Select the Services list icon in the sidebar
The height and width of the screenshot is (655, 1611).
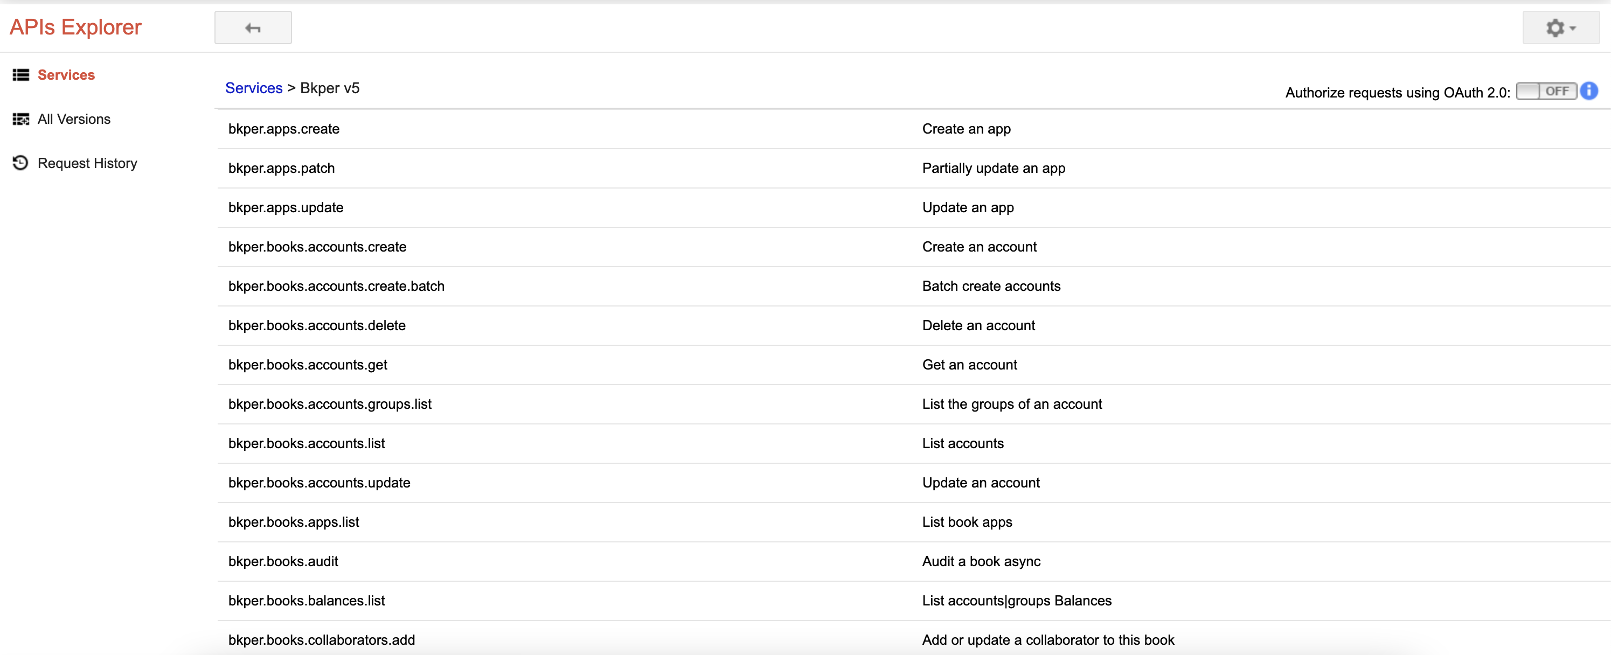click(x=20, y=74)
